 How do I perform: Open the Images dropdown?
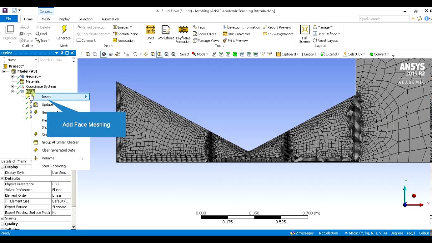122,27
